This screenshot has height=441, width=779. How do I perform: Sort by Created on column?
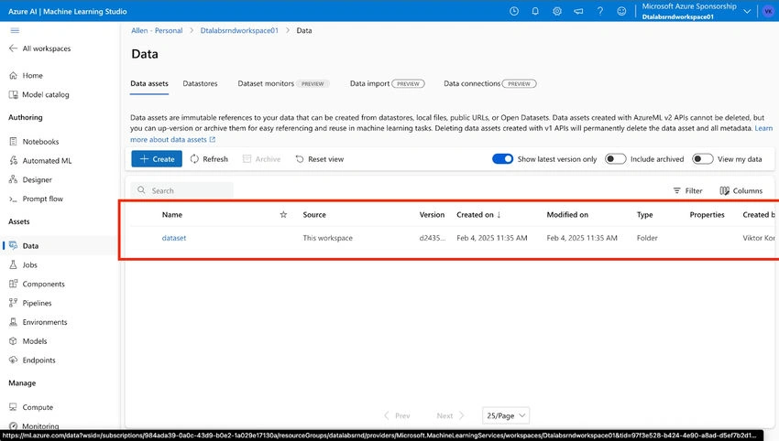pos(479,215)
